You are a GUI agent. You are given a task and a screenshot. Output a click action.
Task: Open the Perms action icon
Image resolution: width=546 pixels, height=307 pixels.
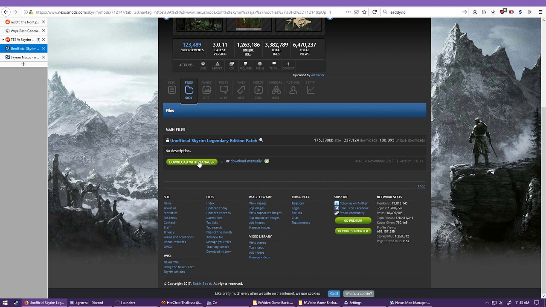[x=260, y=65]
